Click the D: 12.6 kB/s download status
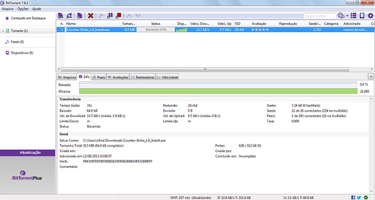Image resolution: width=375 pixels, height=200 pixels. coord(234,198)
